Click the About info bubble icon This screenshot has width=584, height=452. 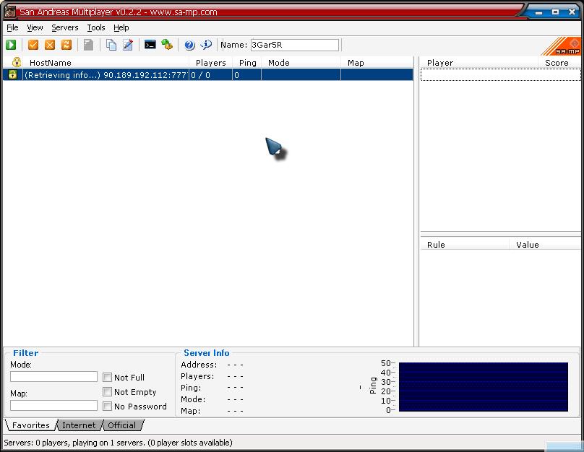(206, 45)
